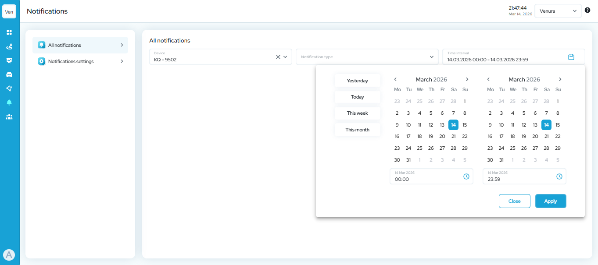Open the routes icon in sidebar
This screenshot has height=265, width=598.
click(9, 46)
